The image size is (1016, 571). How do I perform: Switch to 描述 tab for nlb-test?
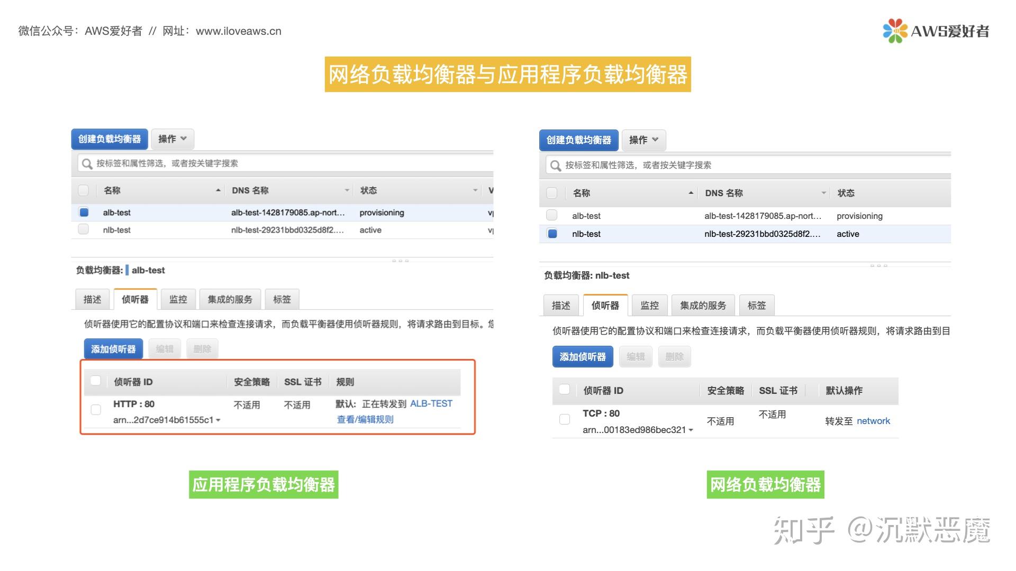tap(561, 306)
